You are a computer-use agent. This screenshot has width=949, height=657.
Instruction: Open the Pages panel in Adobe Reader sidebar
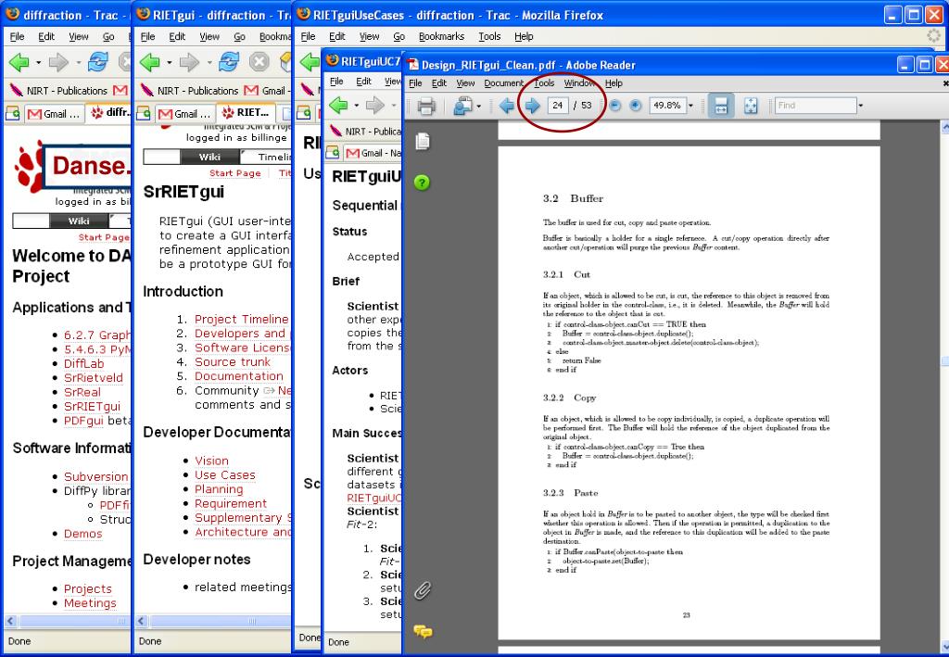tap(423, 142)
